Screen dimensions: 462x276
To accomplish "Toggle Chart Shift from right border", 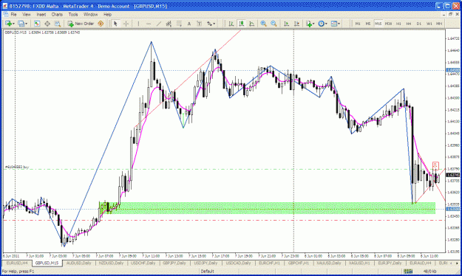I will (296, 24).
